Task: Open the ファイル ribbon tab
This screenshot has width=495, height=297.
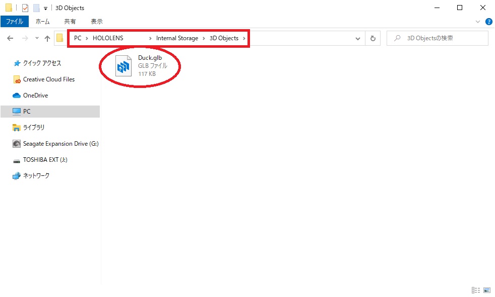Action: (15, 22)
